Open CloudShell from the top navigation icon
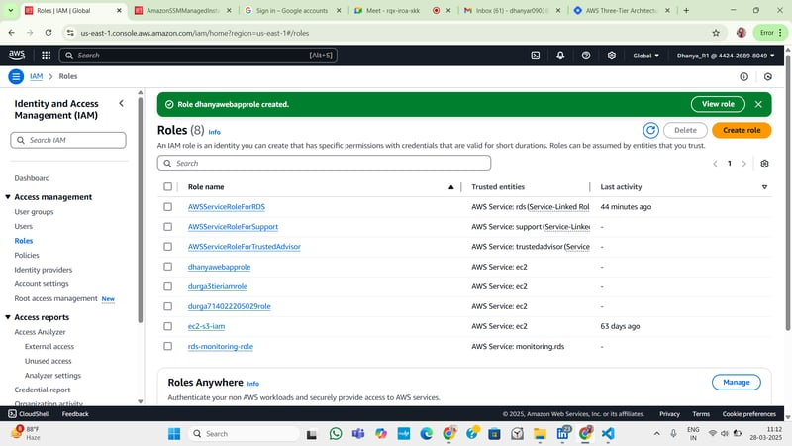 536,56
